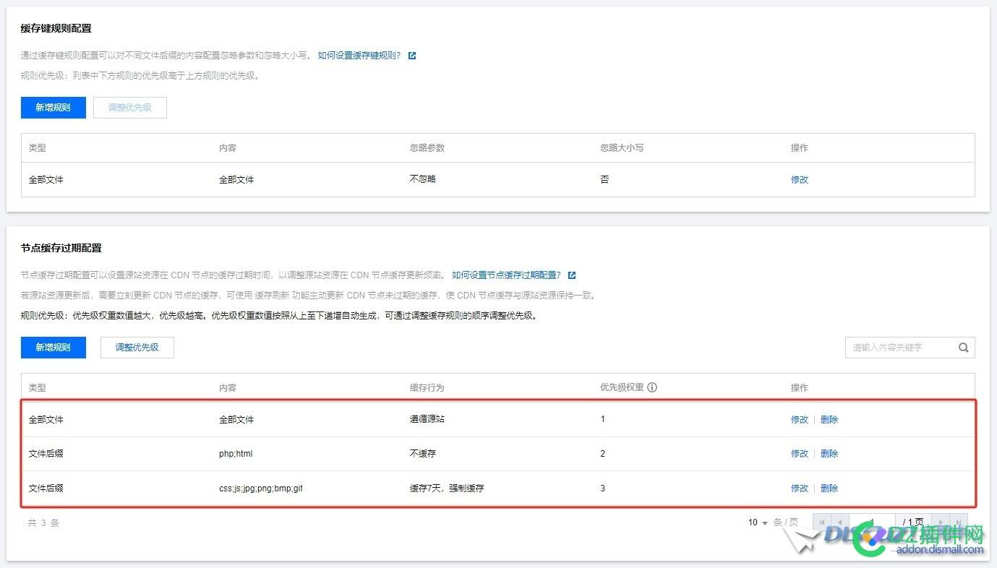Image resolution: width=997 pixels, height=568 pixels.
Task: Click 新增规则 in 节点缓存过期配置 section
Action: pyautogui.click(x=54, y=348)
